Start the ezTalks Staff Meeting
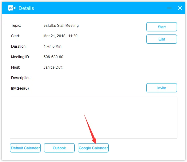 click(x=162, y=27)
